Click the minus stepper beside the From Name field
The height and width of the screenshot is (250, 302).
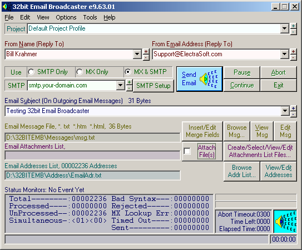coord(146,57)
